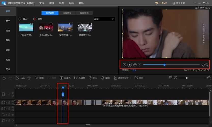Click the 导入 import button
The height and width of the screenshot is (127, 212).
coord(23,19)
